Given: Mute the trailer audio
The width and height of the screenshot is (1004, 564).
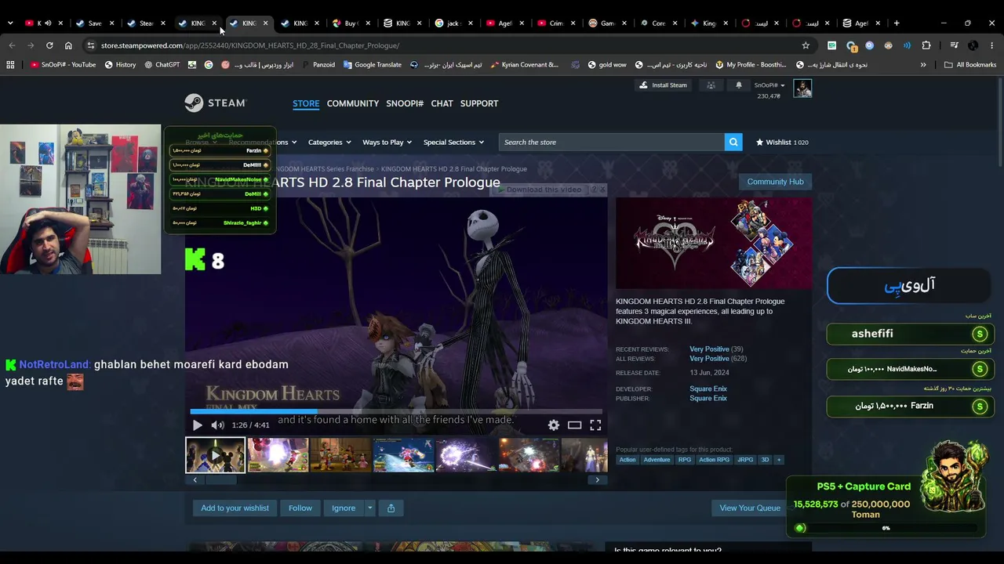Looking at the screenshot, I should tap(217, 425).
